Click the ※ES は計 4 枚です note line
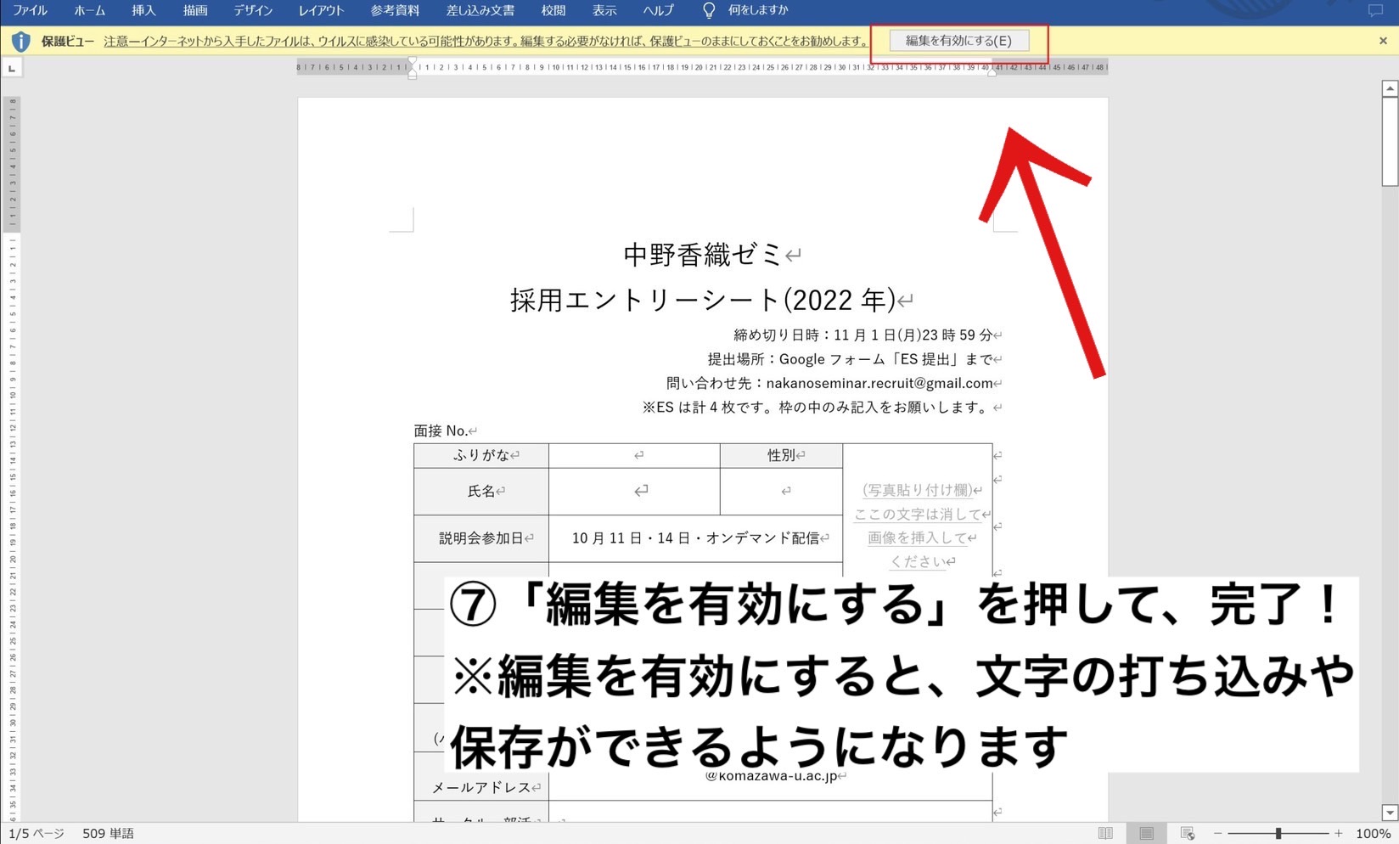 click(x=817, y=408)
